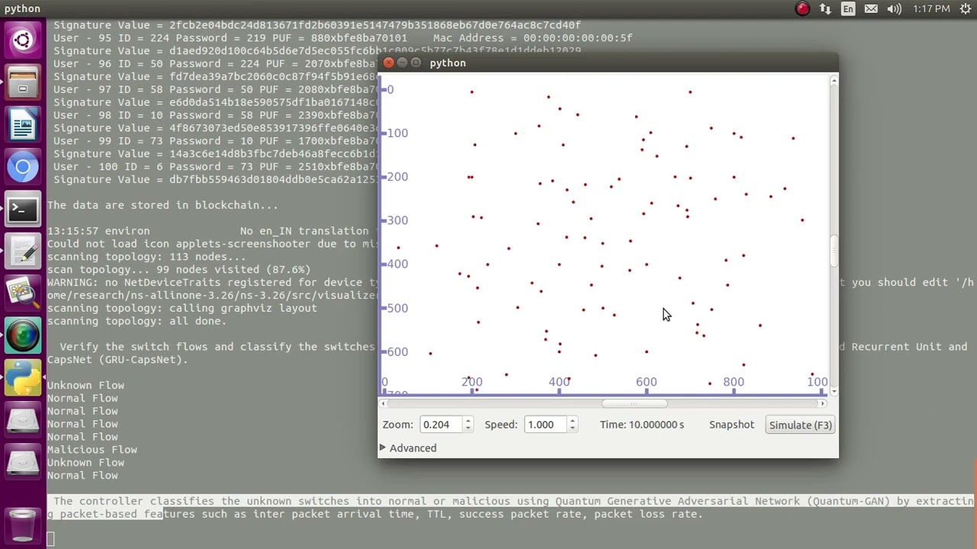Open the text editor dock icon
The image size is (977, 549).
pos(23,251)
